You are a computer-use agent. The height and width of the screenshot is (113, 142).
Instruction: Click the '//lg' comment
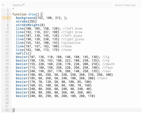pyautogui.click(x=106, y=57)
